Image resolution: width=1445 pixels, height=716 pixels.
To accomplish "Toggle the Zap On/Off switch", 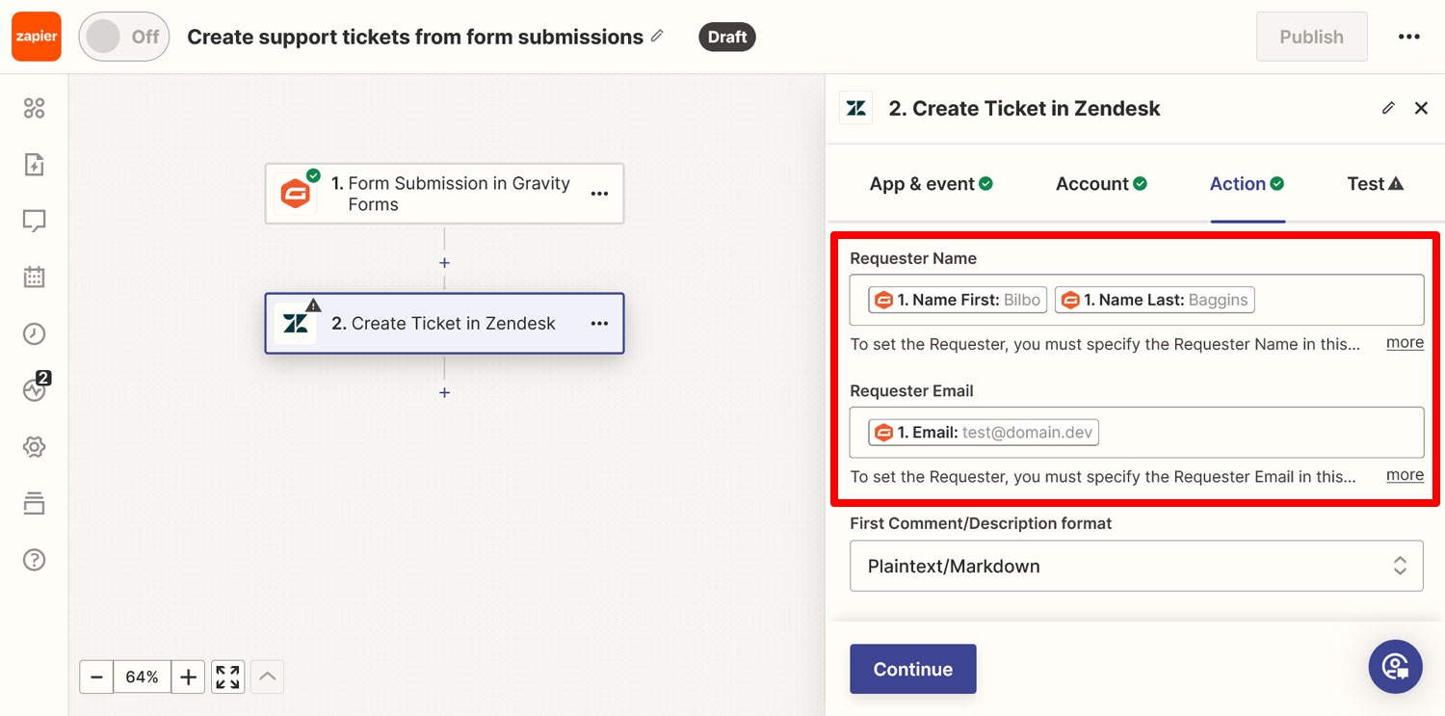I will click(124, 37).
